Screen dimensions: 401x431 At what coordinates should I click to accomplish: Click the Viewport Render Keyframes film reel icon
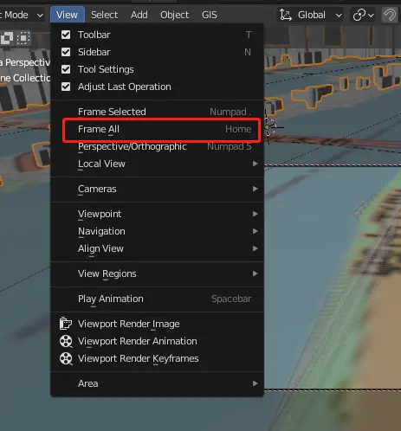[66, 358]
